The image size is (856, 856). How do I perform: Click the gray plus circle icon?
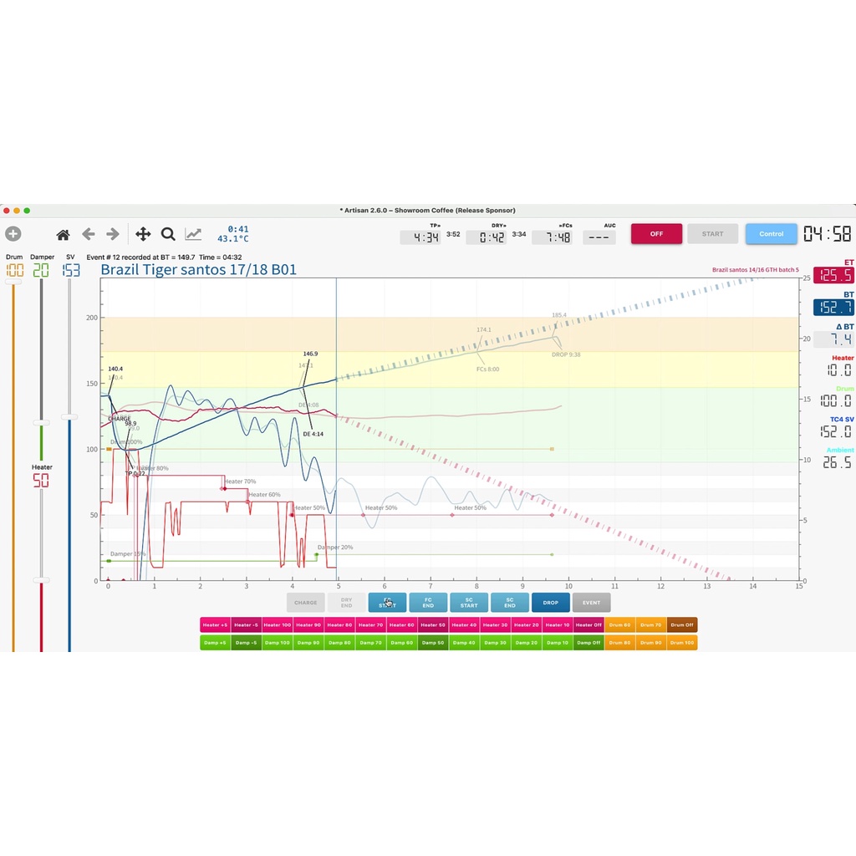13,235
